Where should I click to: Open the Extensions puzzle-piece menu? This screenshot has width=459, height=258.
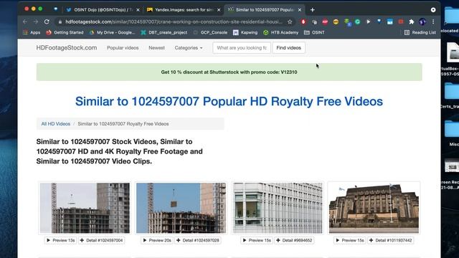tap(412, 21)
